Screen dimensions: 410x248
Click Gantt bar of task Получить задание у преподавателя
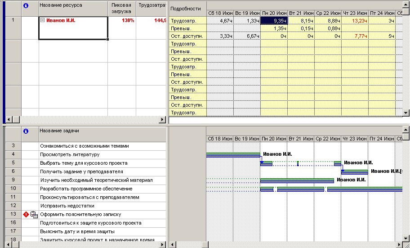355,172
